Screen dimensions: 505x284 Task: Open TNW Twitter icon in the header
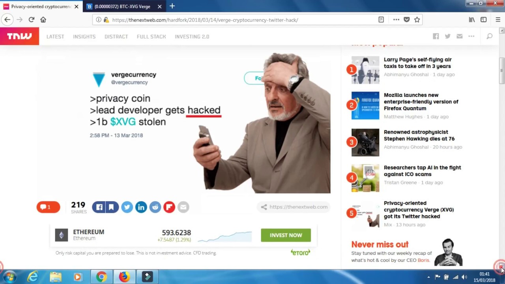(x=447, y=36)
